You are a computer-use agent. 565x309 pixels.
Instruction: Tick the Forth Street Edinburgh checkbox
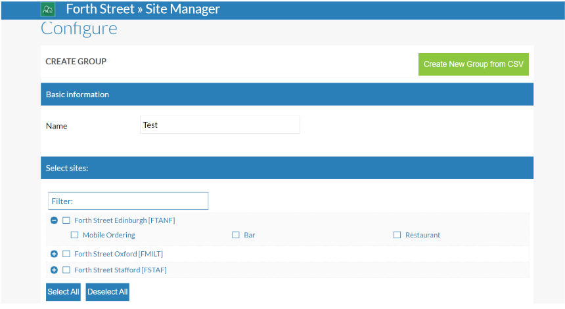[66, 220]
